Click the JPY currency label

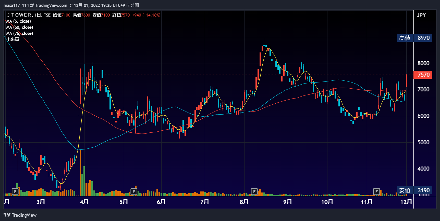(421, 15)
